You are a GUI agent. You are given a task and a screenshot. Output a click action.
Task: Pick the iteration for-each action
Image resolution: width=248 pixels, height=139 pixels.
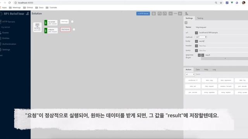[226, 86]
